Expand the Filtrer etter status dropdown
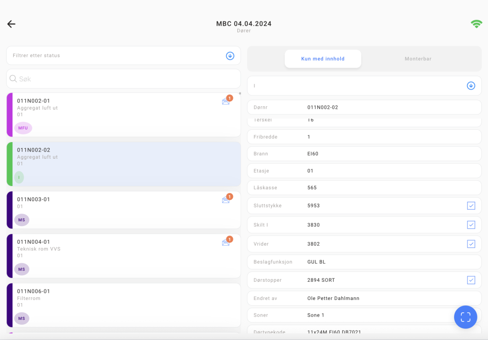The image size is (488, 340). [x=230, y=56]
